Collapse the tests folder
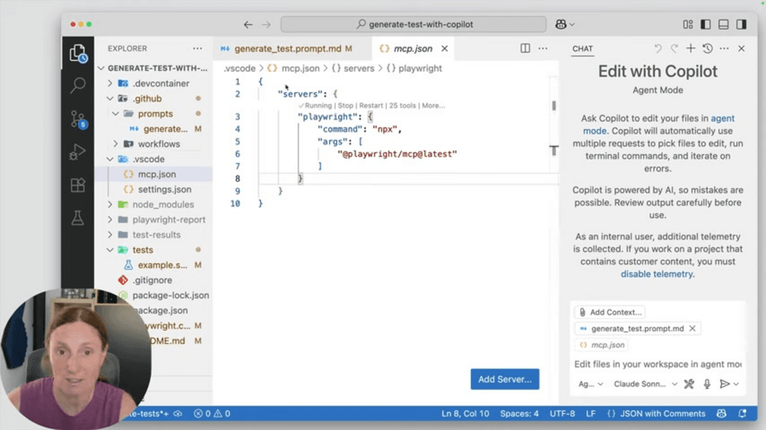This screenshot has height=430, width=766. pos(110,250)
